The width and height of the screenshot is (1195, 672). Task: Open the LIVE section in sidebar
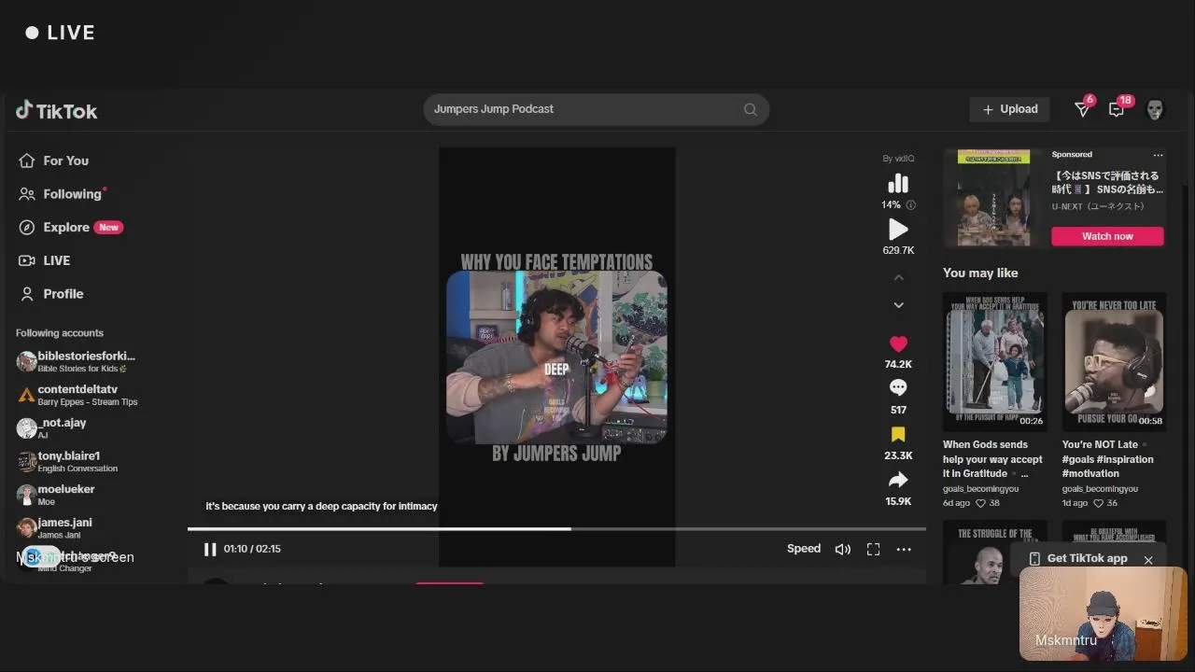point(45,260)
